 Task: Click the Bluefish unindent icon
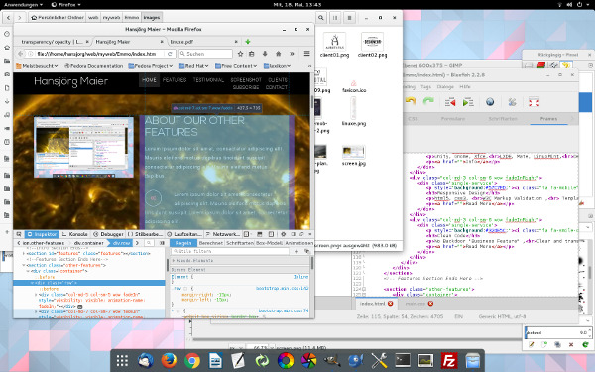point(450,102)
